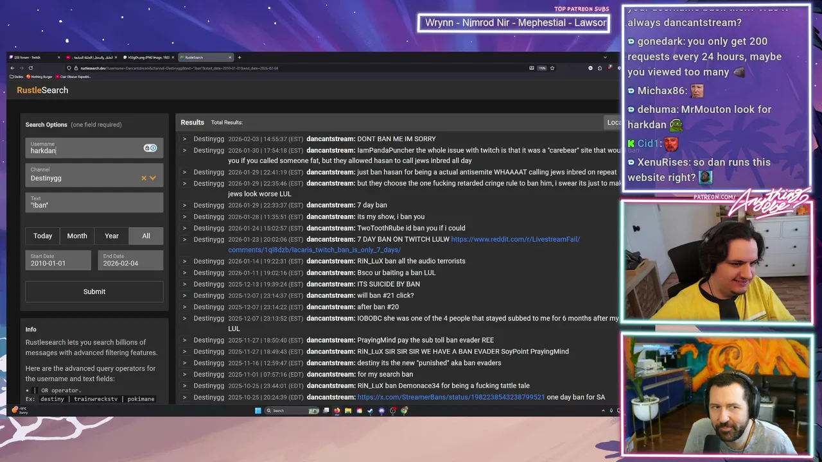Open Steam from the taskbar
This screenshot has height=462, width=822.
(371, 411)
